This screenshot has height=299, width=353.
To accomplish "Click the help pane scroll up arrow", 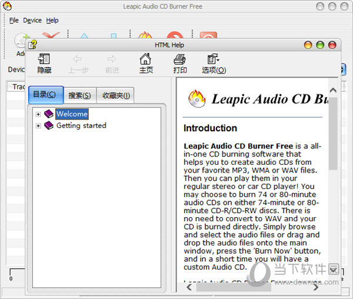I will point(333,90).
